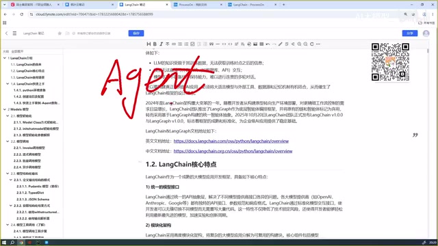Navigate browser back
This screenshot has width=438, height=246.
click(x=5, y=14)
